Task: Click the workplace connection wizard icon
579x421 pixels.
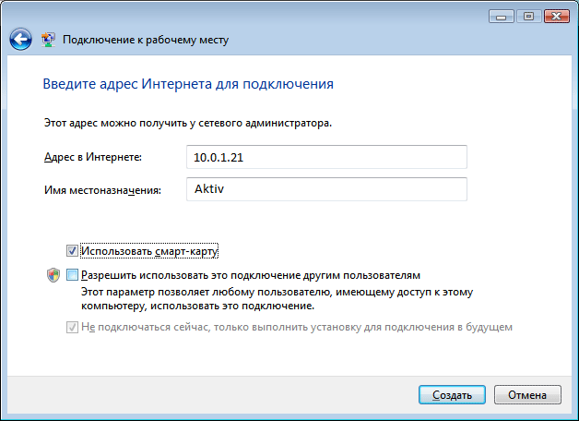Action: [x=48, y=39]
